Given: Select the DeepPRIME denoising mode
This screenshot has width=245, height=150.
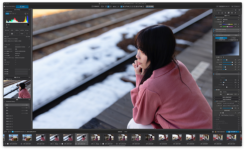Looking at the screenshot, I should [221, 40].
